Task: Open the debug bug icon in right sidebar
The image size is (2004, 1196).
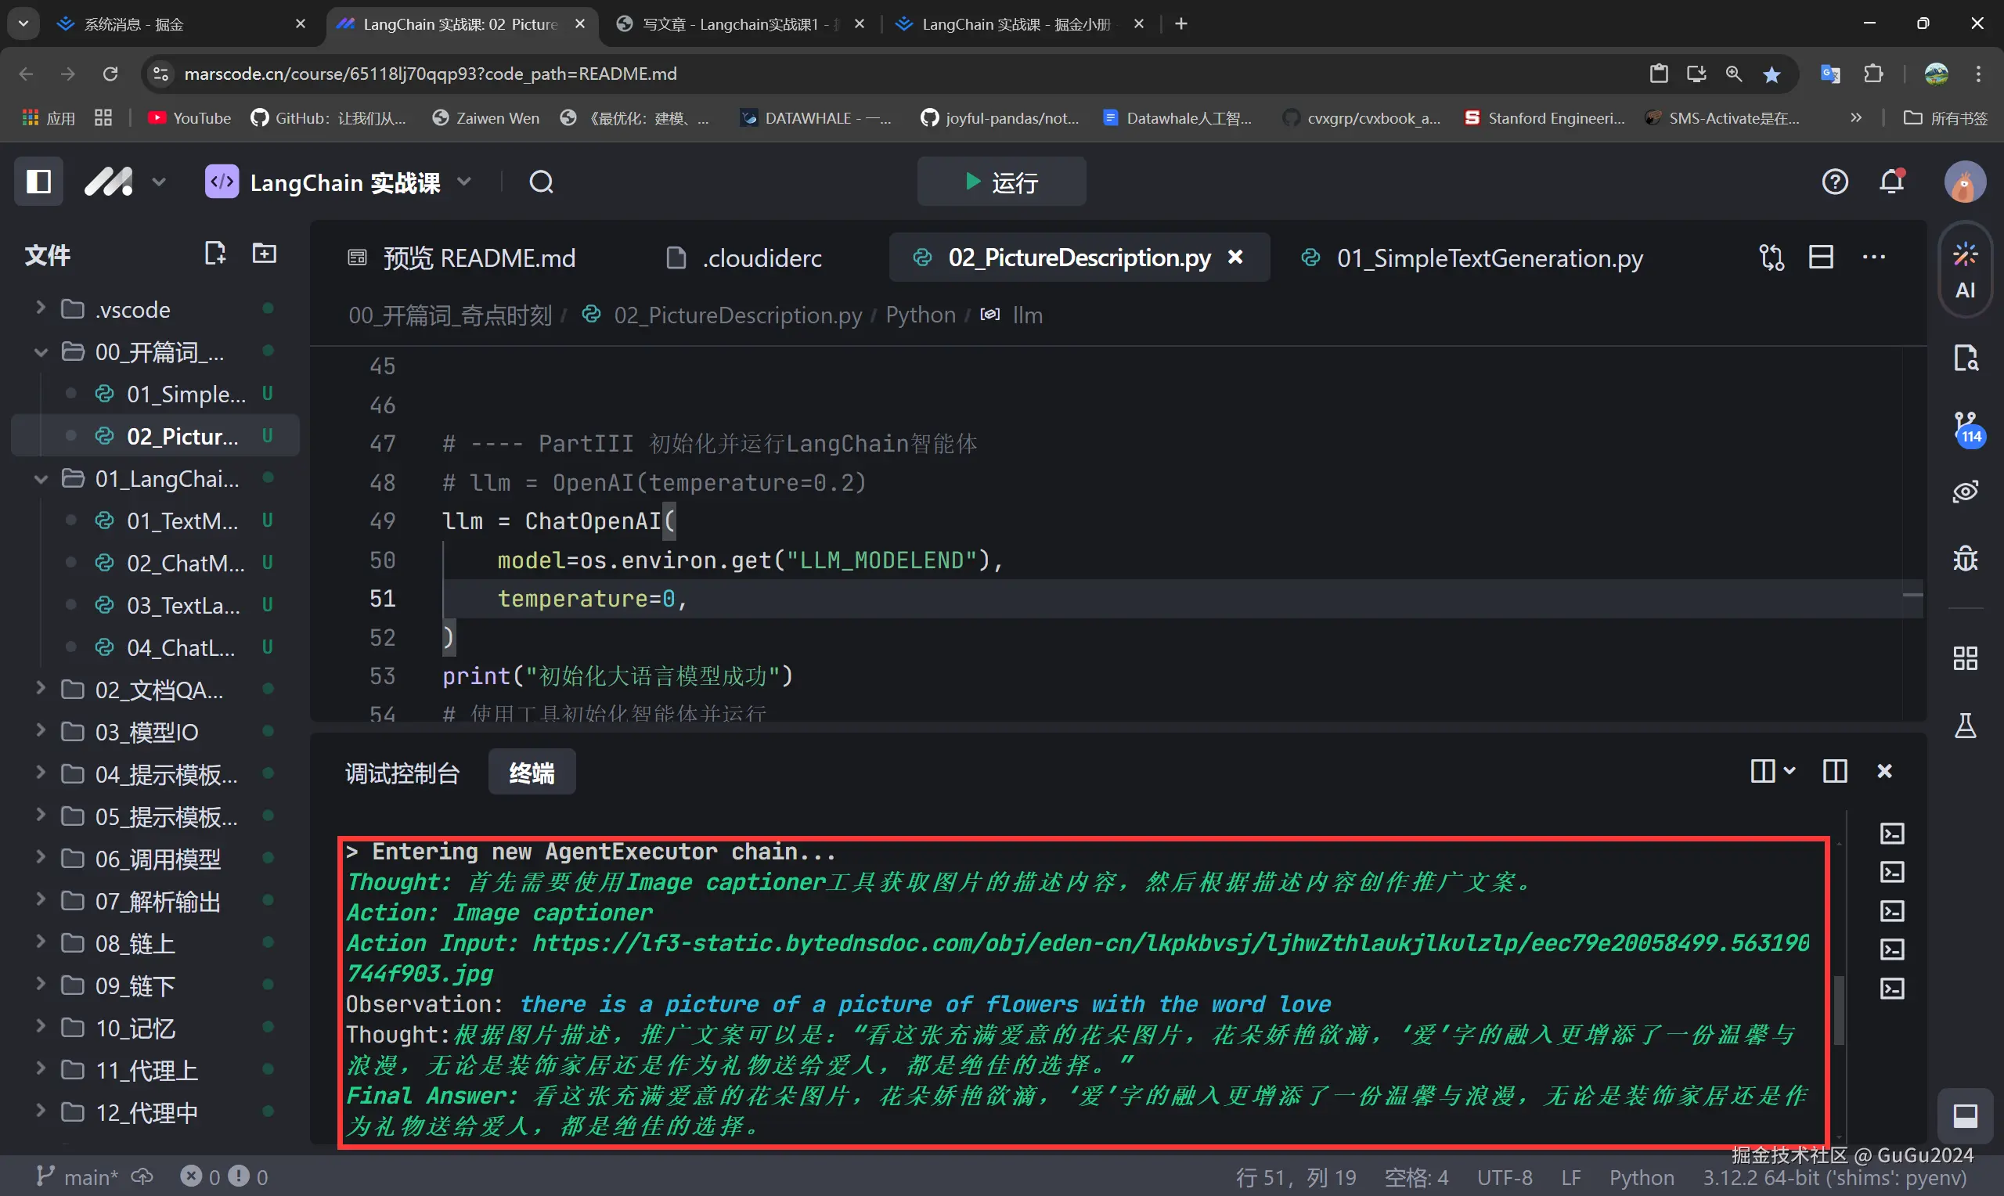Action: click(x=1966, y=558)
